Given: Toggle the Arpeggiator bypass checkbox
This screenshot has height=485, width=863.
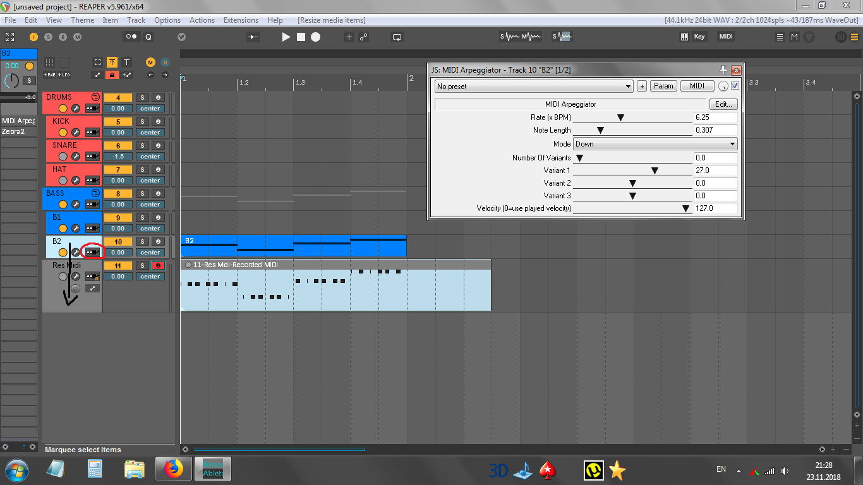Looking at the screenshot, I should click(735, 86).
